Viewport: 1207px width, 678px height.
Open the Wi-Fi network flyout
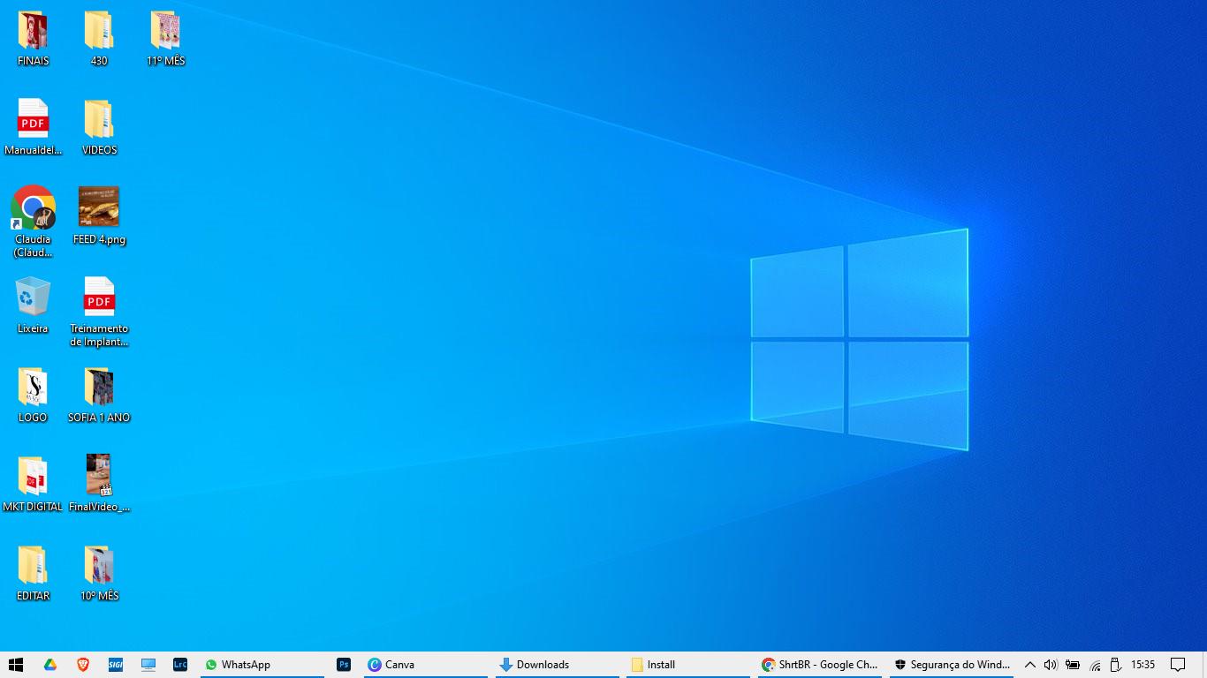tap(1095, 665)
